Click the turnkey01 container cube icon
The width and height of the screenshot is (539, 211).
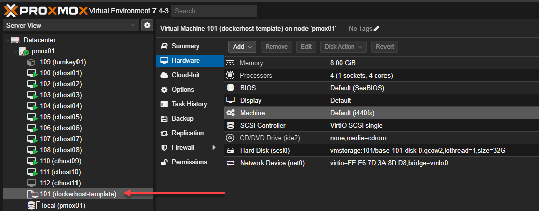click(31, 62)
